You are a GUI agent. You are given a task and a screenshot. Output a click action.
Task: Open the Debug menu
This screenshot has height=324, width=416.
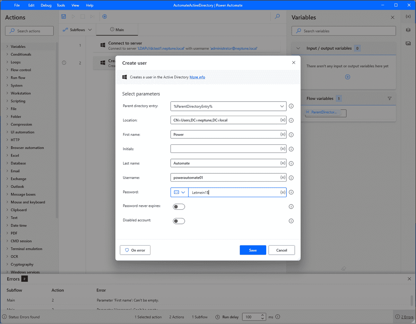pos(46,5)
